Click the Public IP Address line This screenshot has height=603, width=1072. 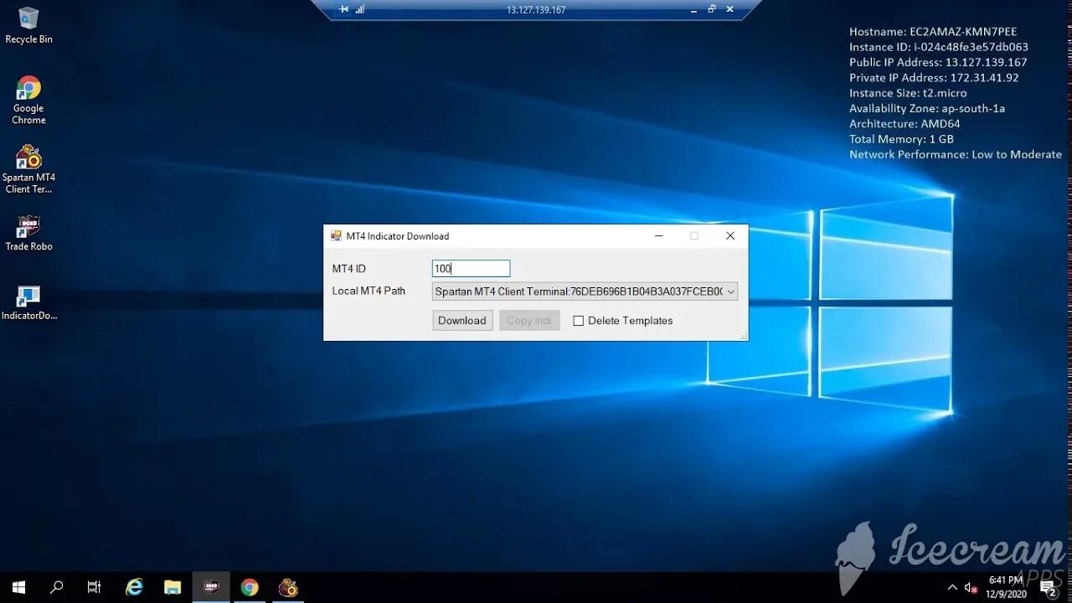(938, 62)
